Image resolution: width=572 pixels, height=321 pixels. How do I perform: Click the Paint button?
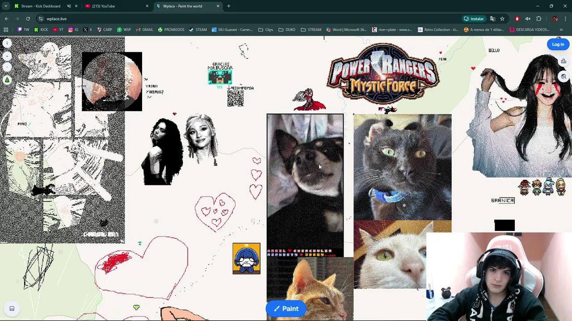point(286,309)
